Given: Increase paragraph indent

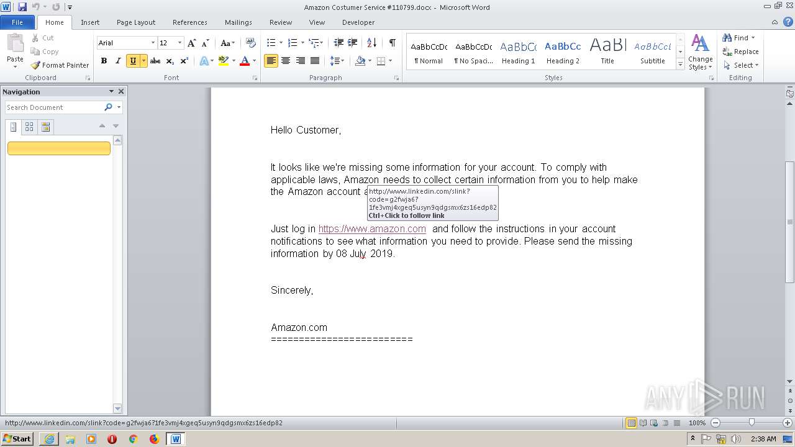Looking at the screenshot, I should pyautogui.click(x=352, y=43).
